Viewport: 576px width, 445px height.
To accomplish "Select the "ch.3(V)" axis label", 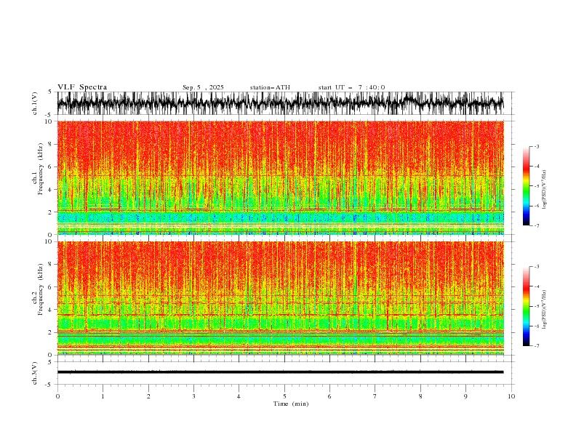I will pyautogui.click(x=35, y=374).
